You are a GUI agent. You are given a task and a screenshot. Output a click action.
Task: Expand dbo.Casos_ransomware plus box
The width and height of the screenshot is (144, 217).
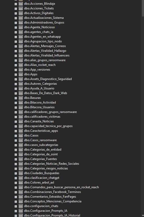(x=16, y=140)
